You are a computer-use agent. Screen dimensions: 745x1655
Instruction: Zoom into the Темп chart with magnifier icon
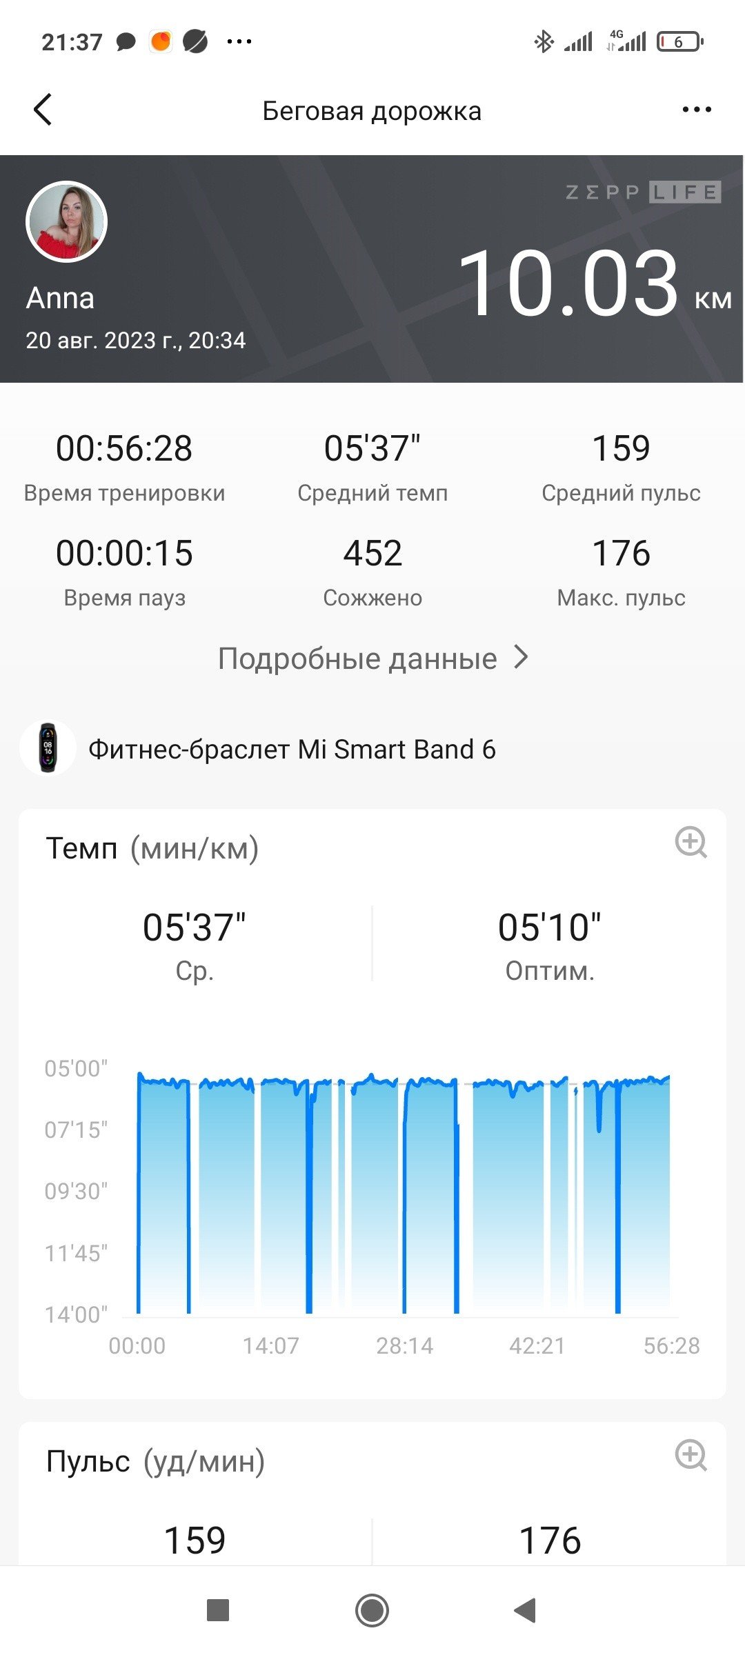(x=691, y=842)
